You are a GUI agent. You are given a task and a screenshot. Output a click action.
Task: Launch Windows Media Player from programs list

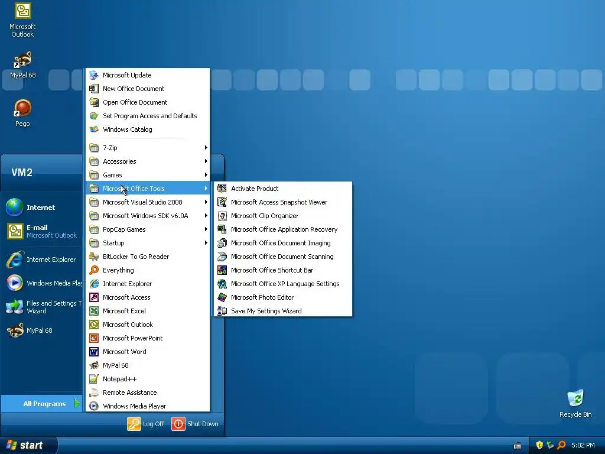pos(148,406)
